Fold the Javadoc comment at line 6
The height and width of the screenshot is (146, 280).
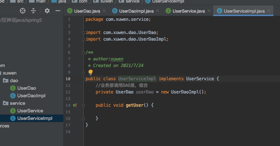(83, 53)
